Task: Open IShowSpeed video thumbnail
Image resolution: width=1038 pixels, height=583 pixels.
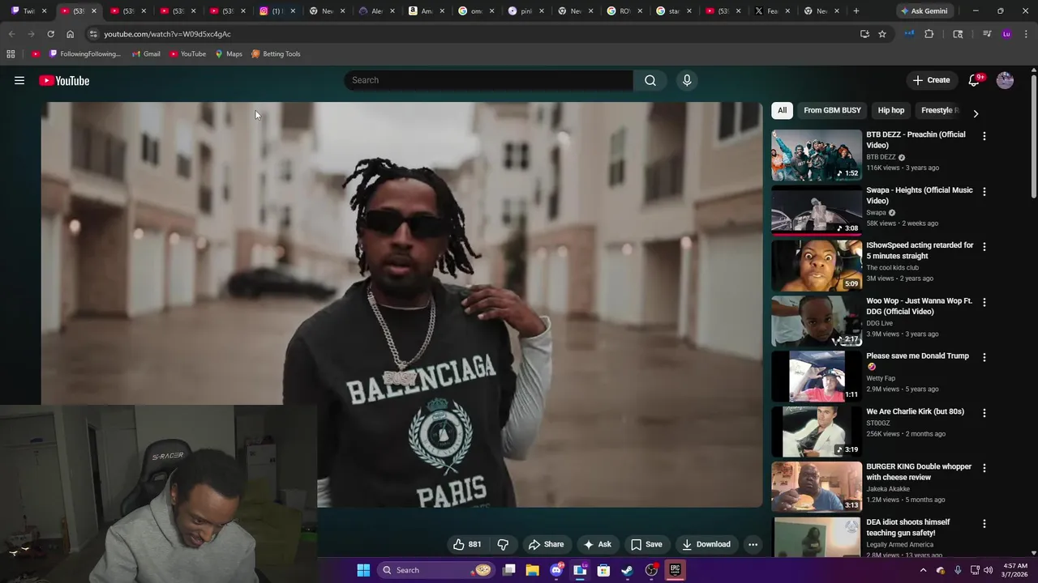Action: coord(817,266)
